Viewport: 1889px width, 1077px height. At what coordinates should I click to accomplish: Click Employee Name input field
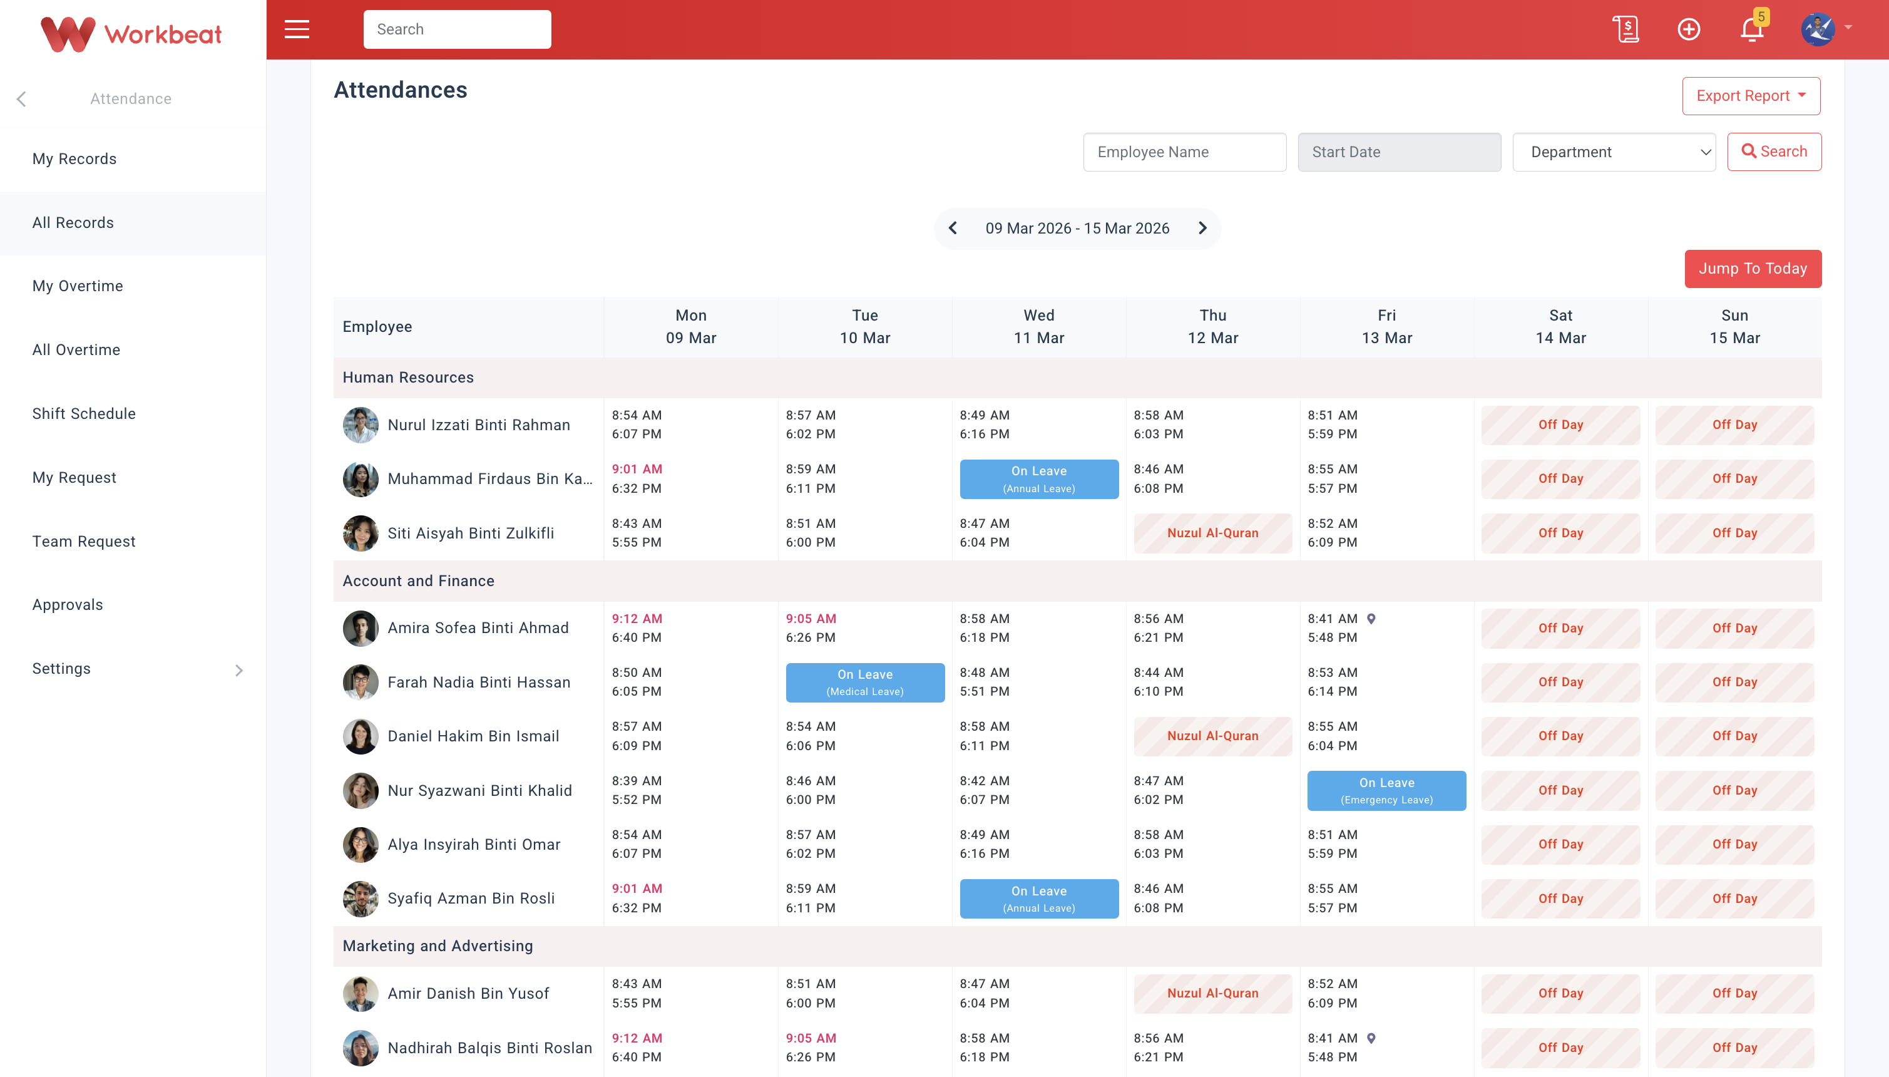coord(1184,152)
